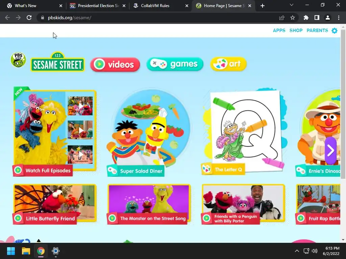Viewport: 346px width, 259px height.
Task: Select the Home Page Sesame Street tab
Action: point(223,6)
